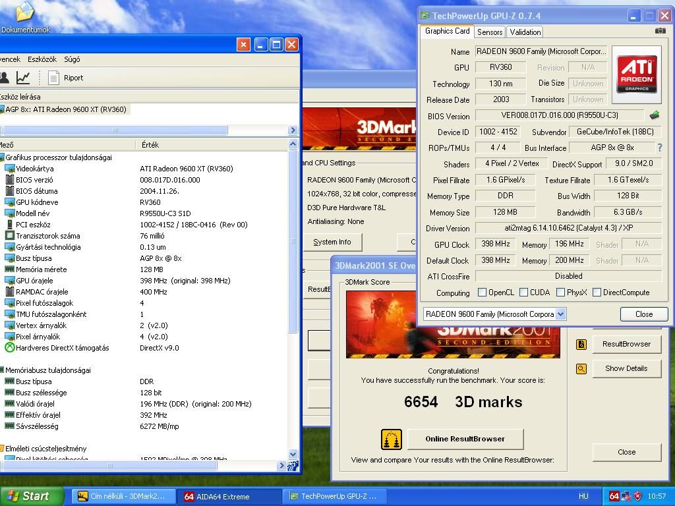Click scroll-down arrow in AIDA64 details
The image size is (675, 506).
[x=293, y=455]
